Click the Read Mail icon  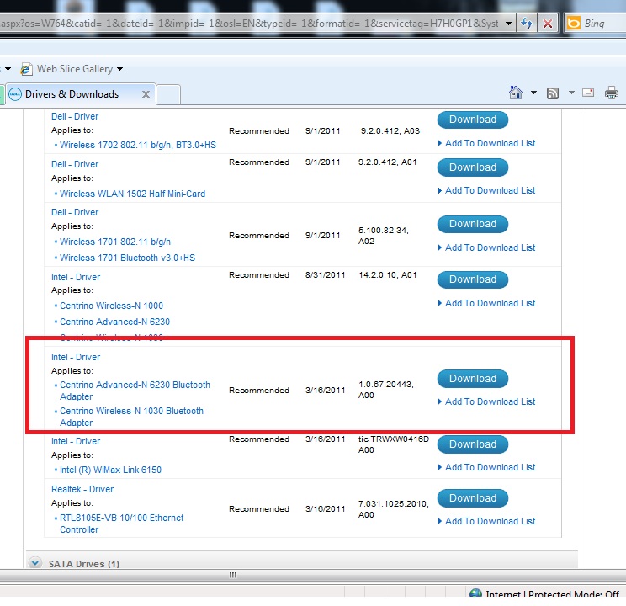click(x=588, y=93)
